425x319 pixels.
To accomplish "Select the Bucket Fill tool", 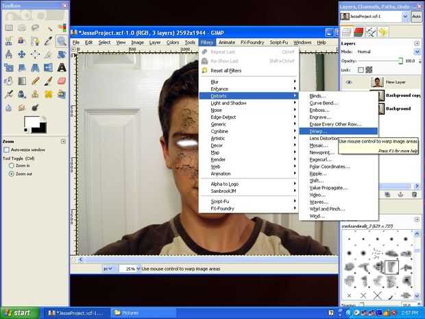I will point(9,81).
